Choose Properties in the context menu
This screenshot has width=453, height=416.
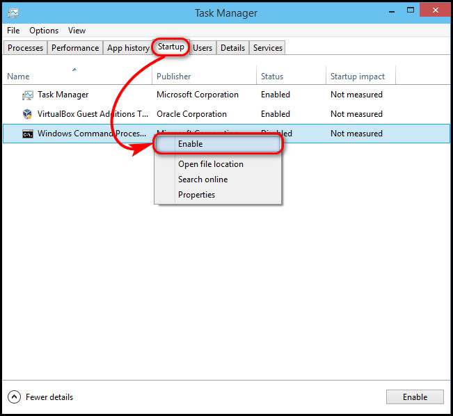(218, 195)
